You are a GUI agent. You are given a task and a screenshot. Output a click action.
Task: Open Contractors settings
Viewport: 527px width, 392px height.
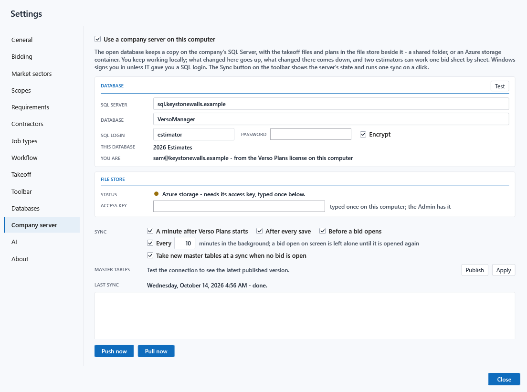(27, 124)
